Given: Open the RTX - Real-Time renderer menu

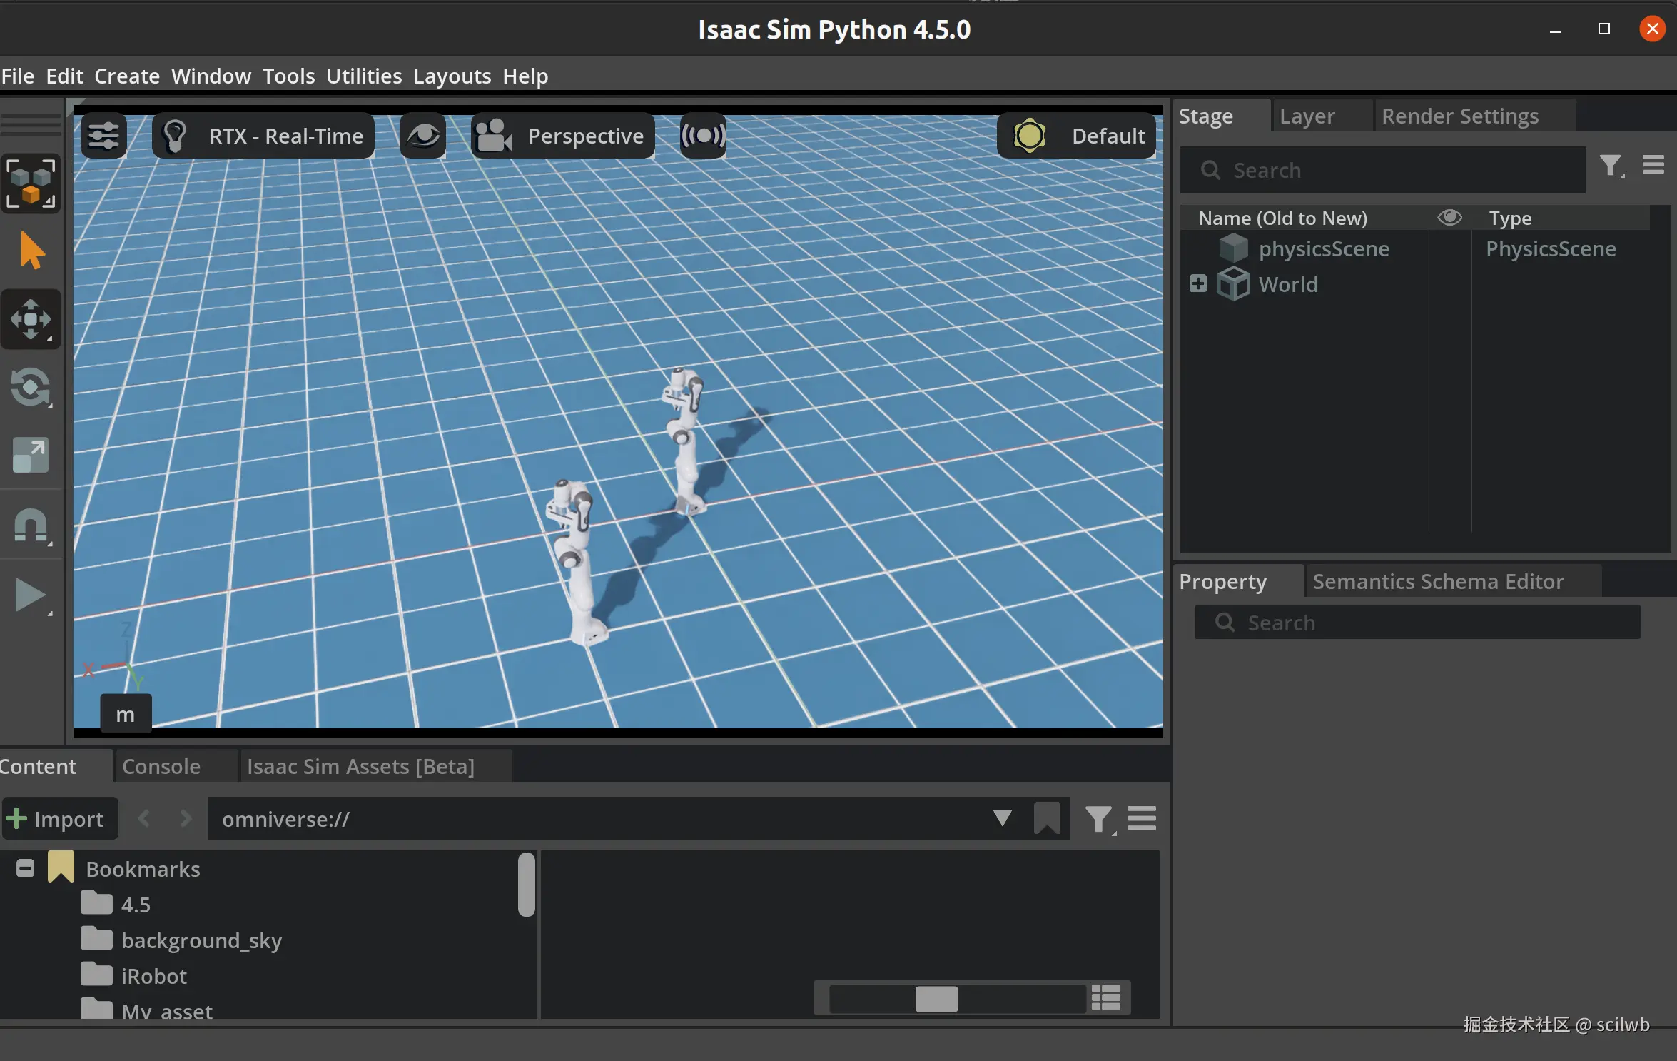Looking at the screenshot, I should 263,136.
